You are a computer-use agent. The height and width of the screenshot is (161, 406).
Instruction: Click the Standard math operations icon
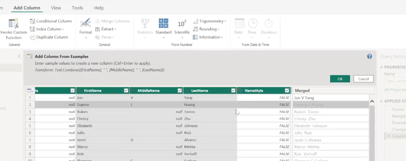click(x=163, y=24)
